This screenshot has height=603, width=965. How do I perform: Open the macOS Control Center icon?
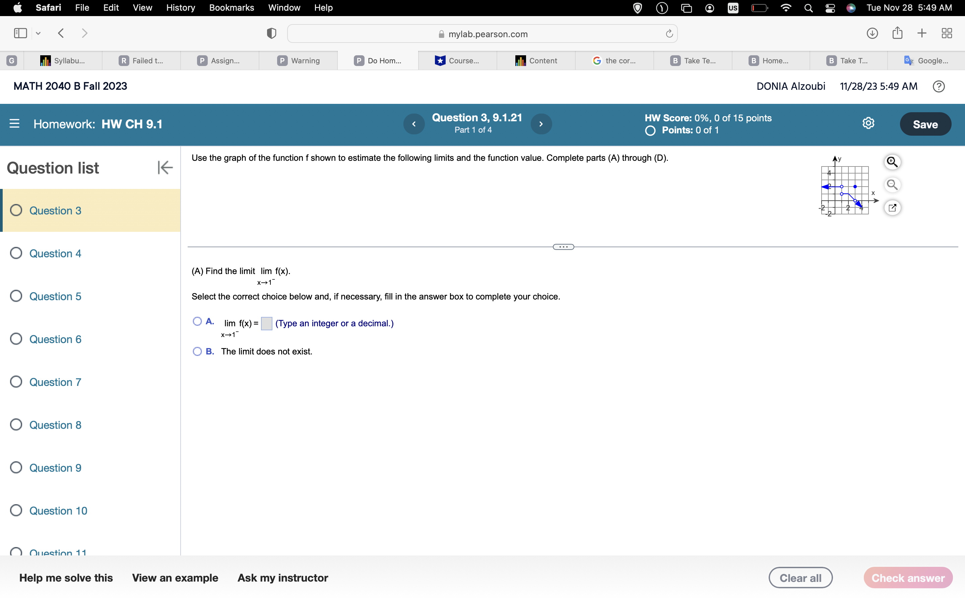point(830,8)
